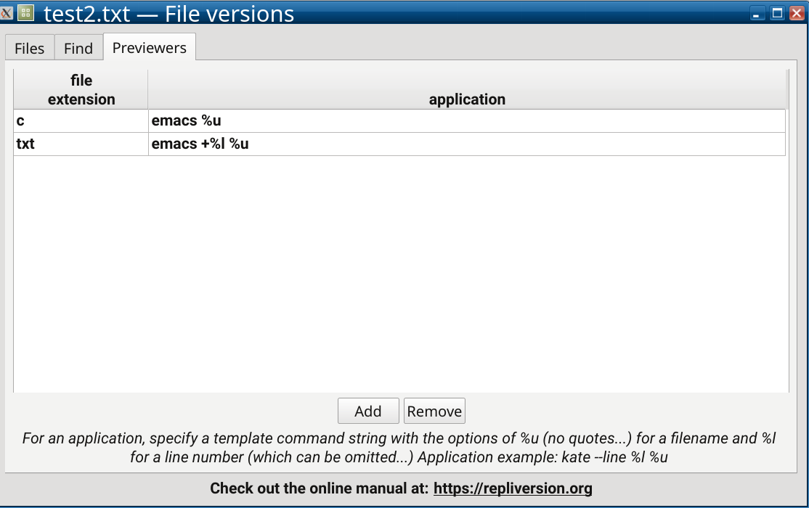The height and width of the screenshot is (508, 809).
Task: Close the File versions window
Action: point(797,13)
